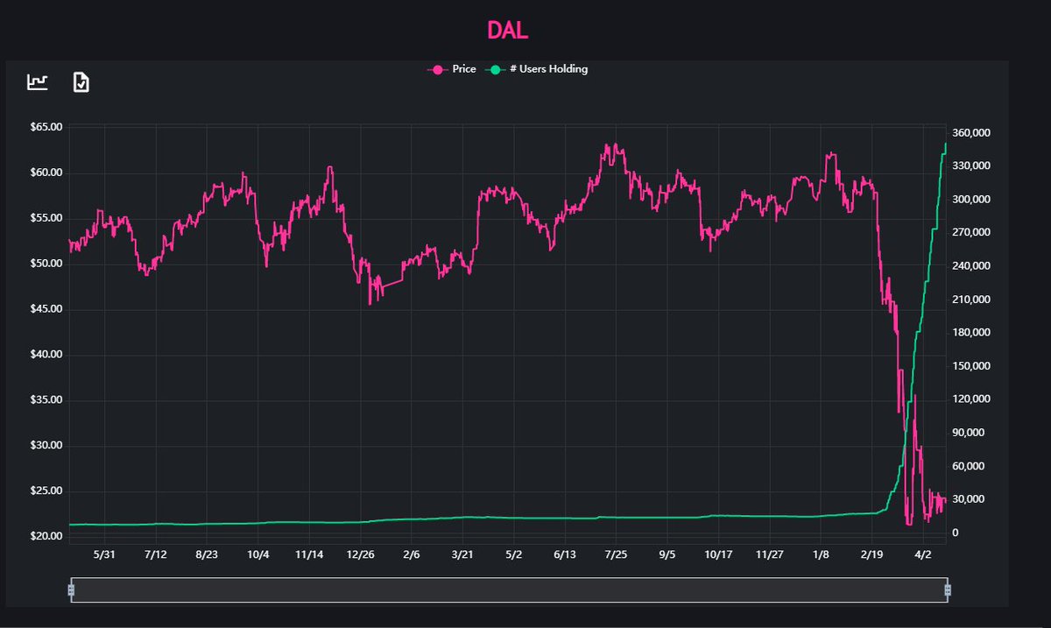This screenshot has height=628, width=1051.
Task: Click the $45.00 price axis label
Action: [46, 309]
